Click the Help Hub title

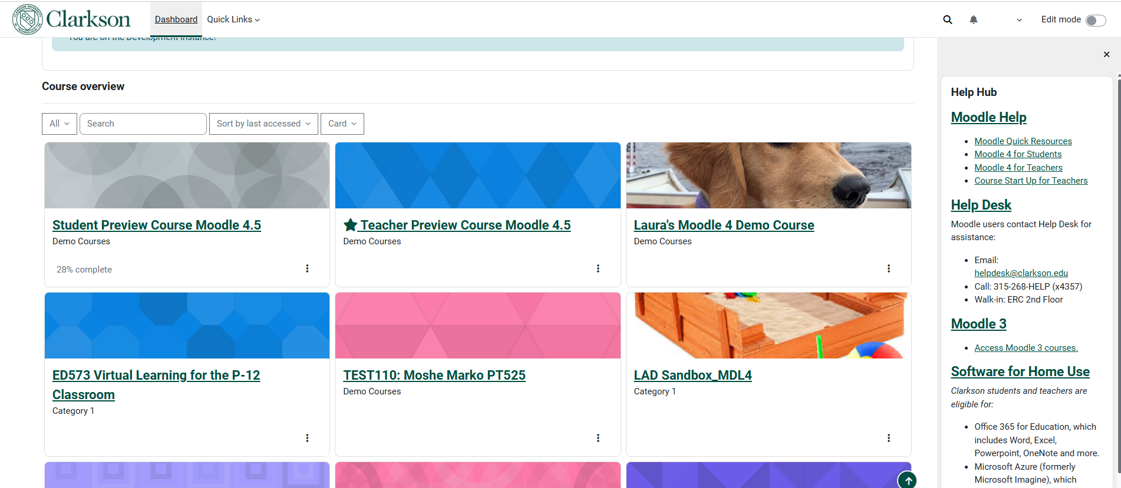click(974, 92)
